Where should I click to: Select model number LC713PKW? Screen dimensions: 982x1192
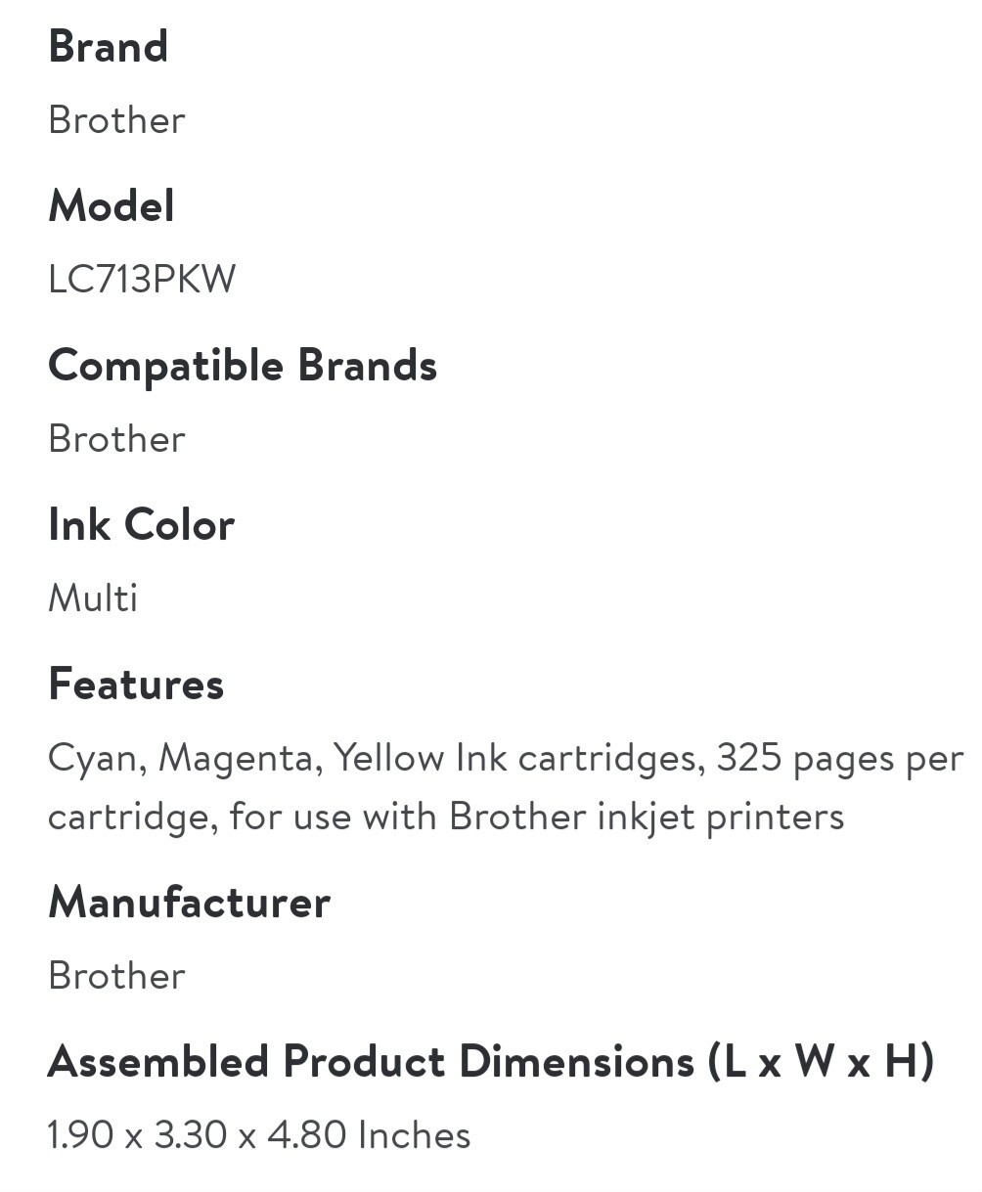point(142,280)
